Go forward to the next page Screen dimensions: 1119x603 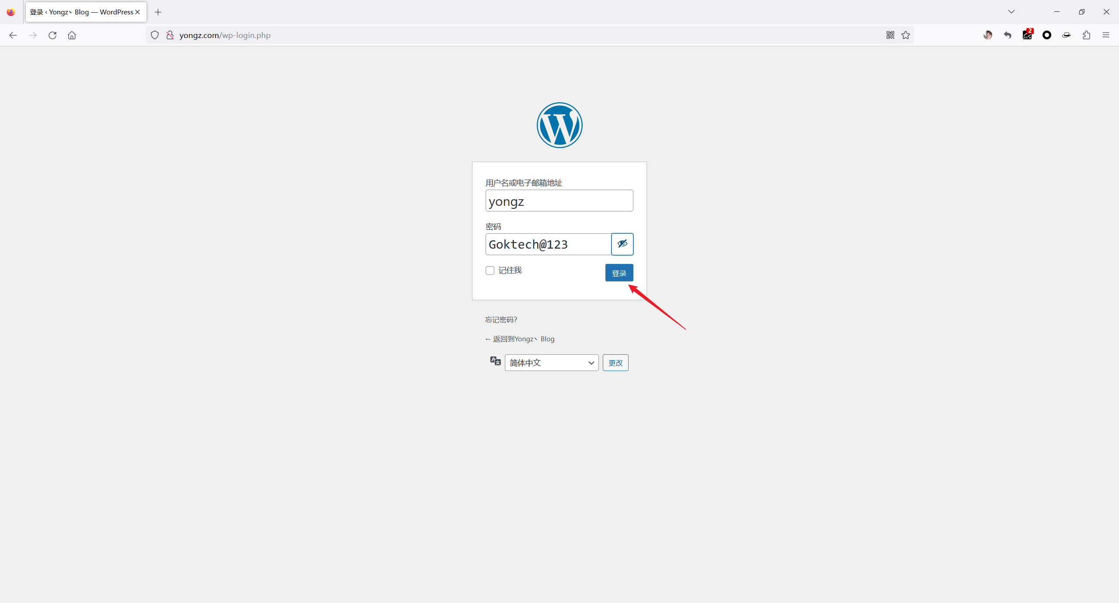tap(33, 35)
